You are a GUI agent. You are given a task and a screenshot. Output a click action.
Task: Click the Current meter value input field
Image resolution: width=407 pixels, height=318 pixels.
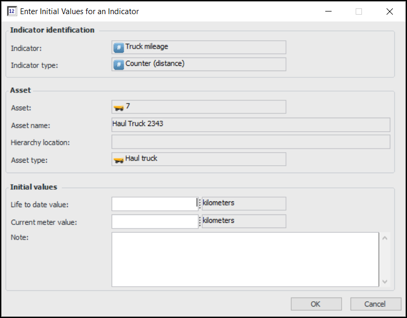[155, 221]
